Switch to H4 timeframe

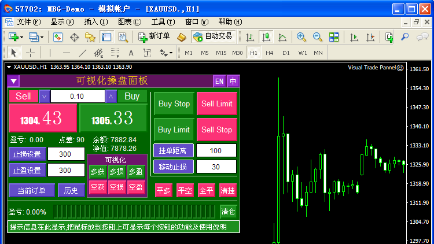(x=269, y=53)
